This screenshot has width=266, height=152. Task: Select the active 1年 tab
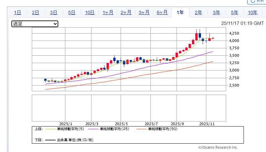180,13
